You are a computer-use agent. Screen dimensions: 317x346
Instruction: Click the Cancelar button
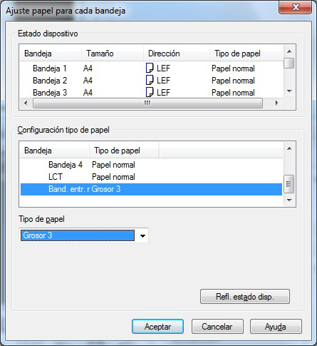tap(217, 327)
